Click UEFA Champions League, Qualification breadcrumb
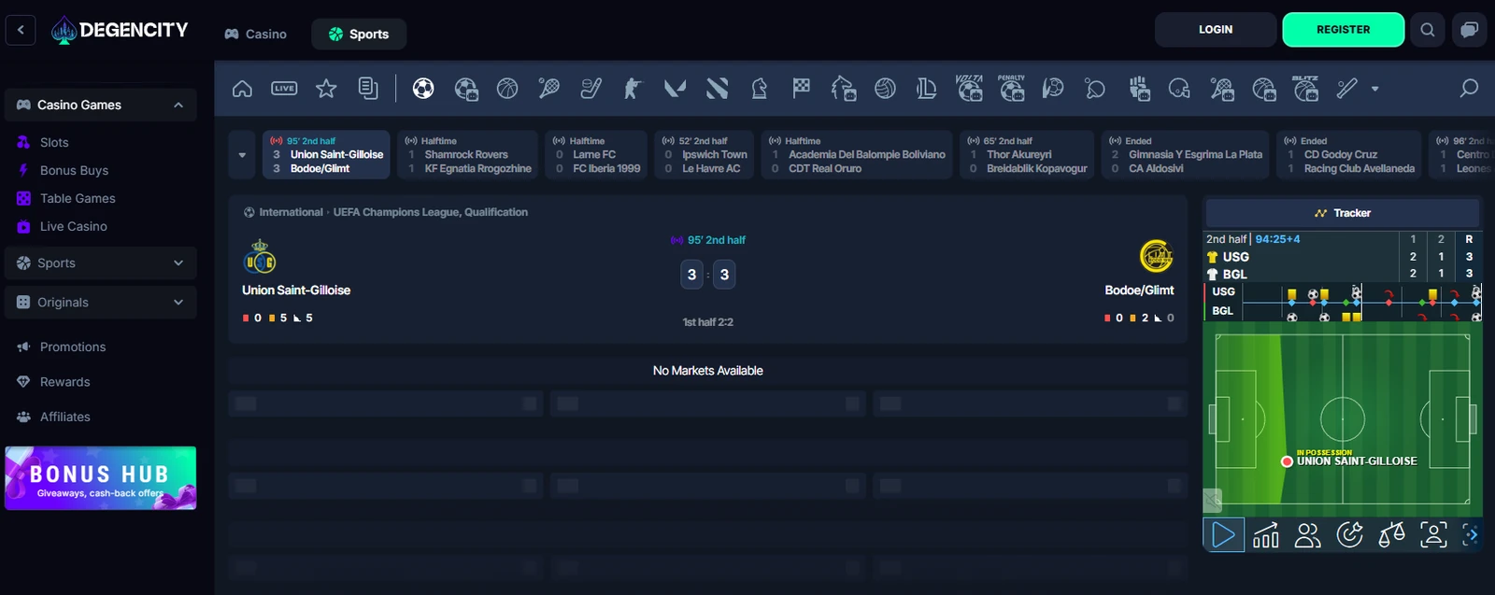 [431, 213]
